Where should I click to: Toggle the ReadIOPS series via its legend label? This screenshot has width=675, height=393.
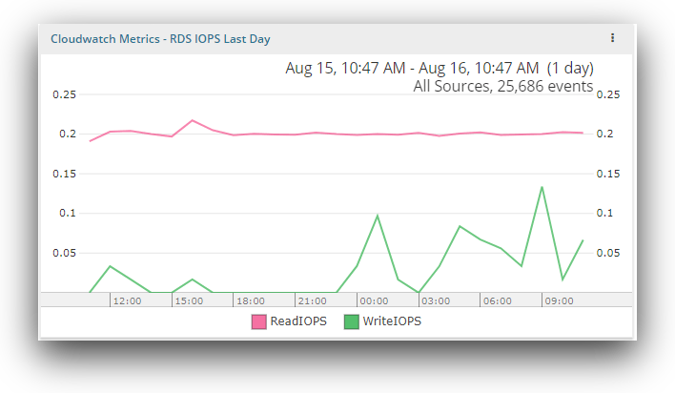pyautogui.click(x=297, y=321)
